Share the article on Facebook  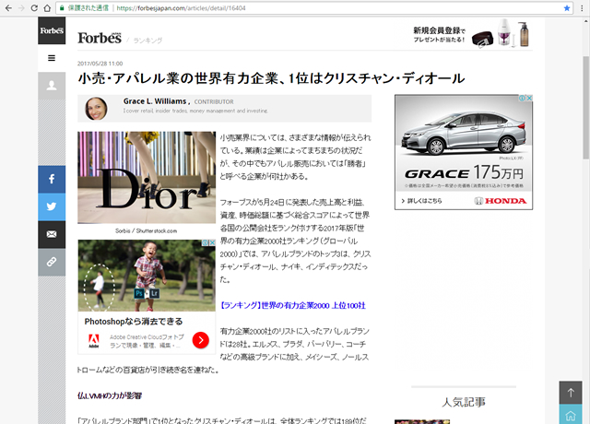point(52,179)
